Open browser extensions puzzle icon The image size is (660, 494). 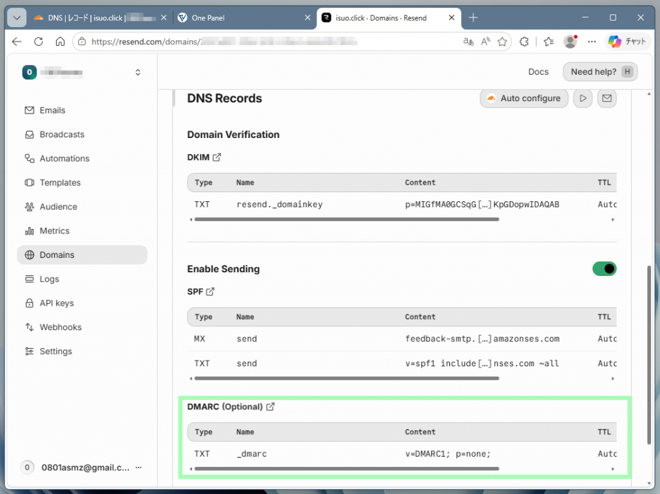pyautogui.click(x=524, y=41)
